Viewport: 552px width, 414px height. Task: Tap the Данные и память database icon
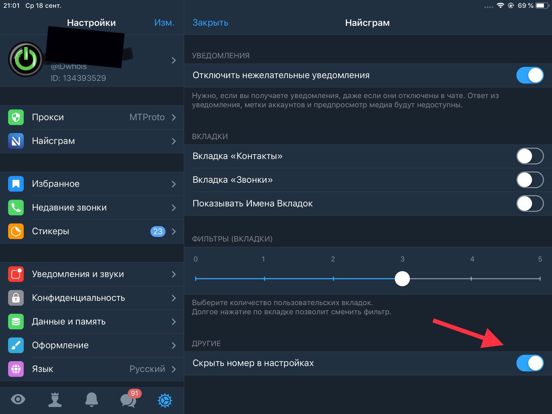click(16, 322)
